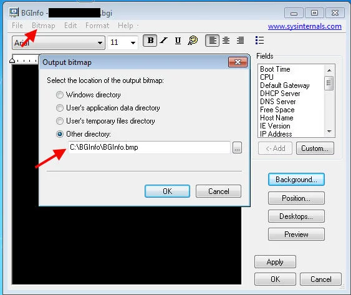This screenshot has width=351, height=295.
Task: Select User's temporary files directory option
Action: [105, 121]
